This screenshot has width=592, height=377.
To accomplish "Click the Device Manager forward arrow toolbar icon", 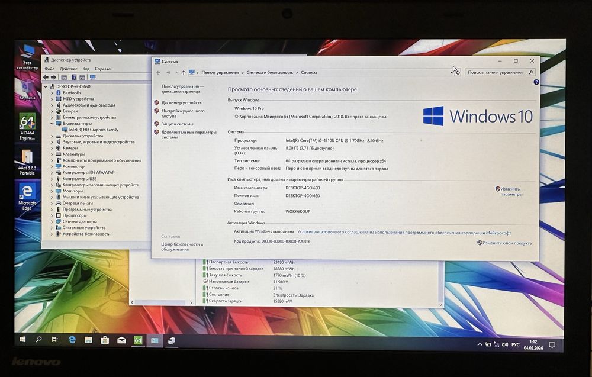I will tap(54, 77).
